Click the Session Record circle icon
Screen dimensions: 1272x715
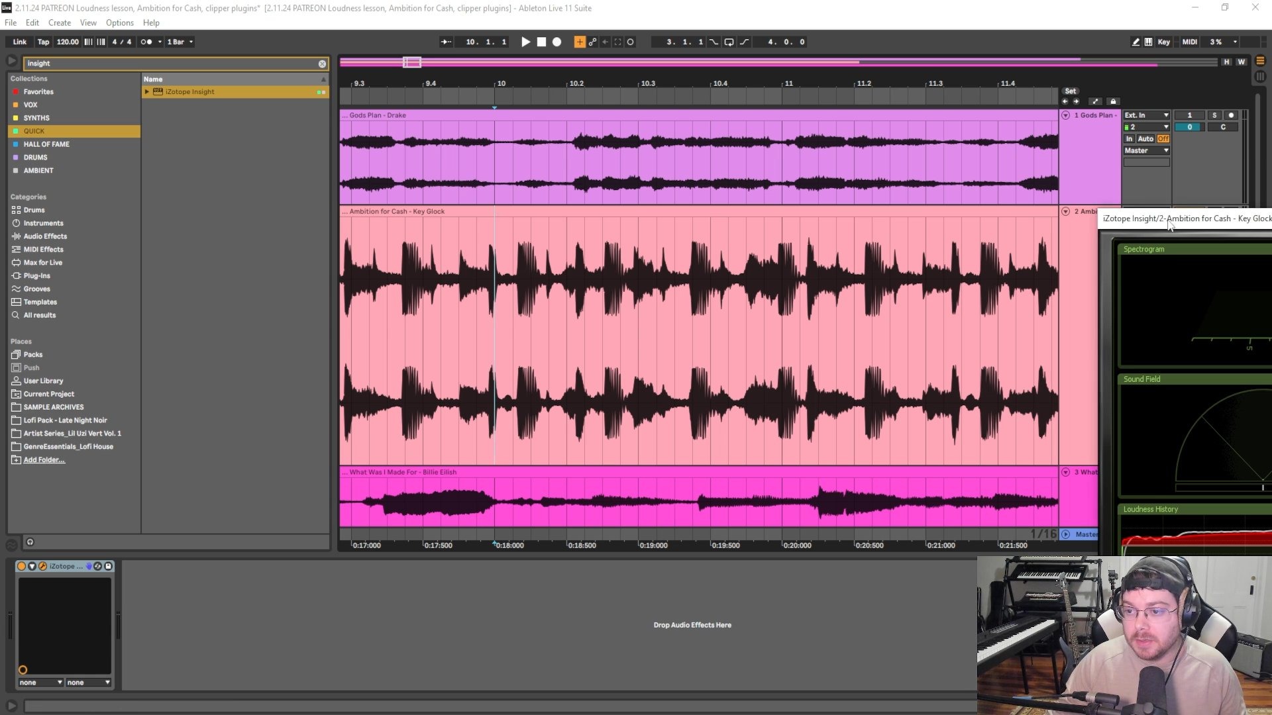pos(630,42)
